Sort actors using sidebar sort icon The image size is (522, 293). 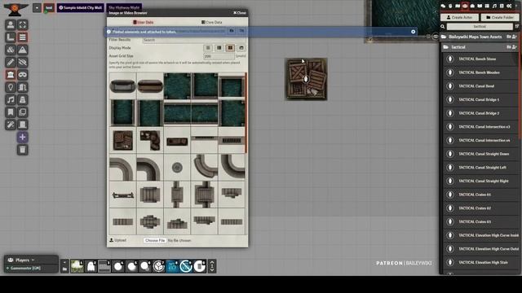(516, 27)
